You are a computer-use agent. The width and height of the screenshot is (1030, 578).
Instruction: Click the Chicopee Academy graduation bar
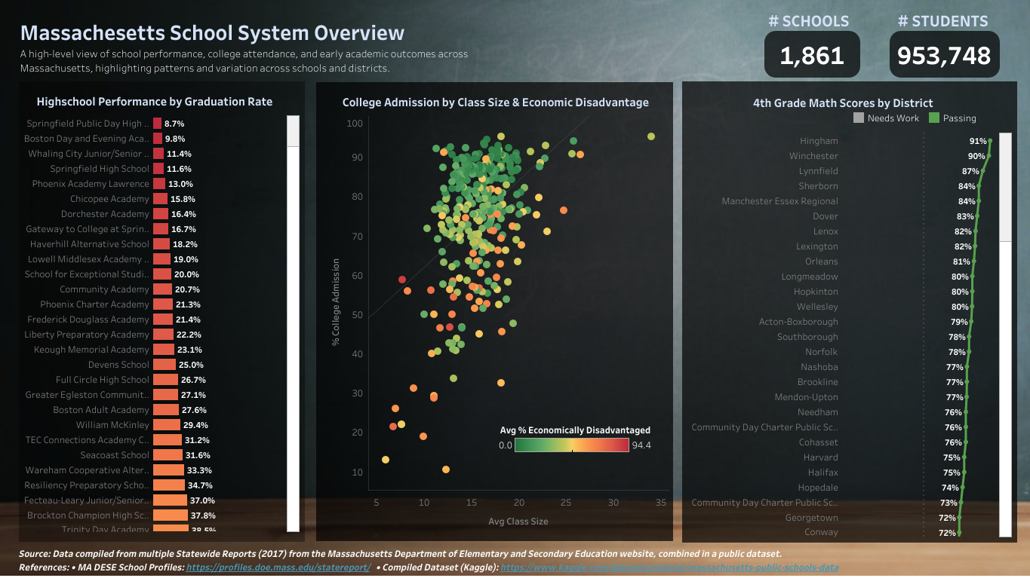click(159, 198)
